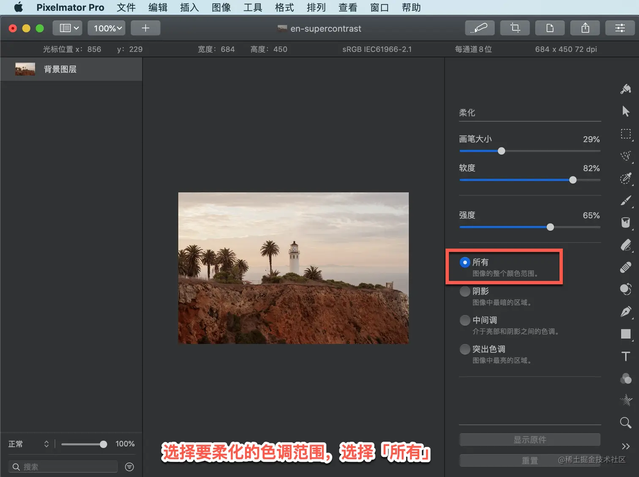Open the 帮助 menu
The height and width of the screenshot is (477, 639).
point(411,7)
